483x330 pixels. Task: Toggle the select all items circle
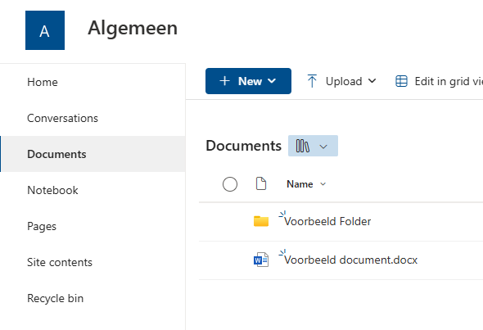(x=230, y=184)
